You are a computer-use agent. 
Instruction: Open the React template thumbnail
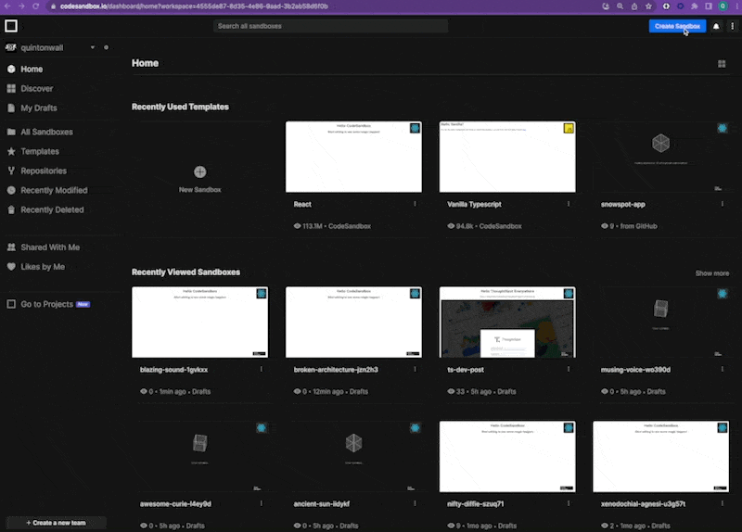(353, 157)
